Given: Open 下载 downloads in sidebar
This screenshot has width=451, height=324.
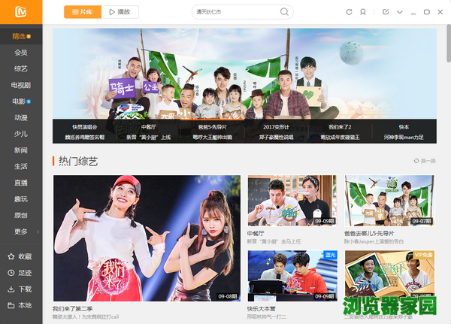Looking at the screenshot, I should [20, 289].
